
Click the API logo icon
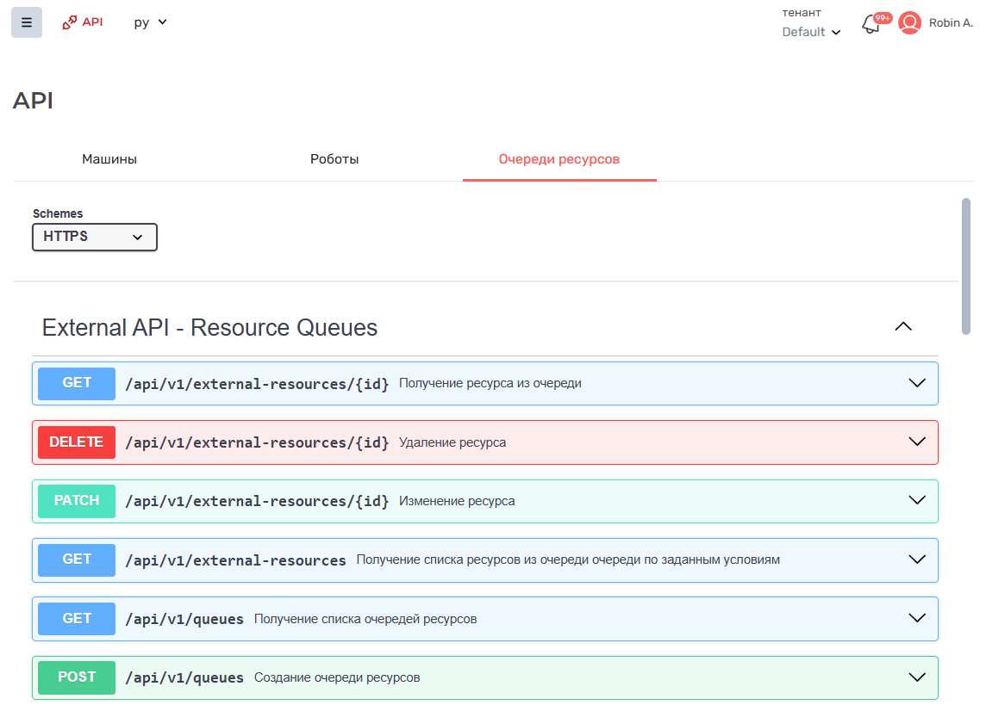click(x=70, y=22)
